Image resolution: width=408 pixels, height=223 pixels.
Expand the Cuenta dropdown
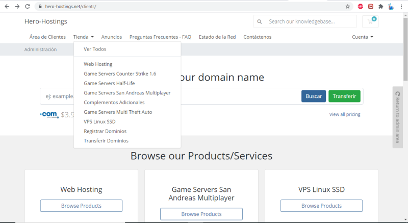tap(363, 37)
